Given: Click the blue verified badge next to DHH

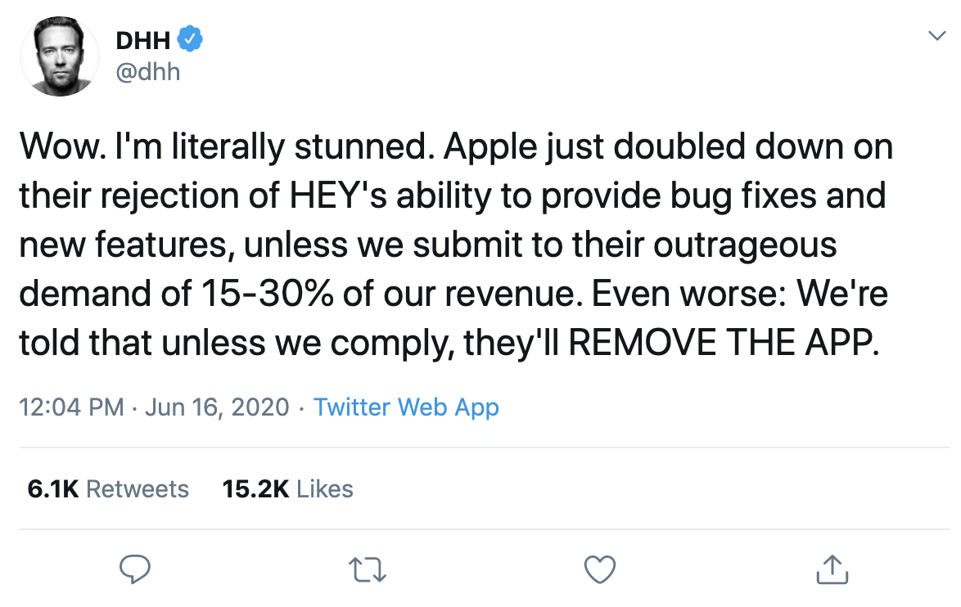Looking at the screenshot, I should pyautogui.click(x=191, y=38).
